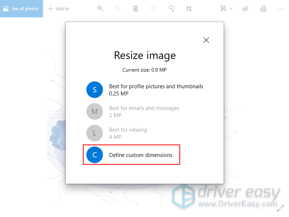Image resolution: width=289 pixels, height=217 pixels.
Task: Click the See all photos thumbnail icon
Action: [5, 8]
